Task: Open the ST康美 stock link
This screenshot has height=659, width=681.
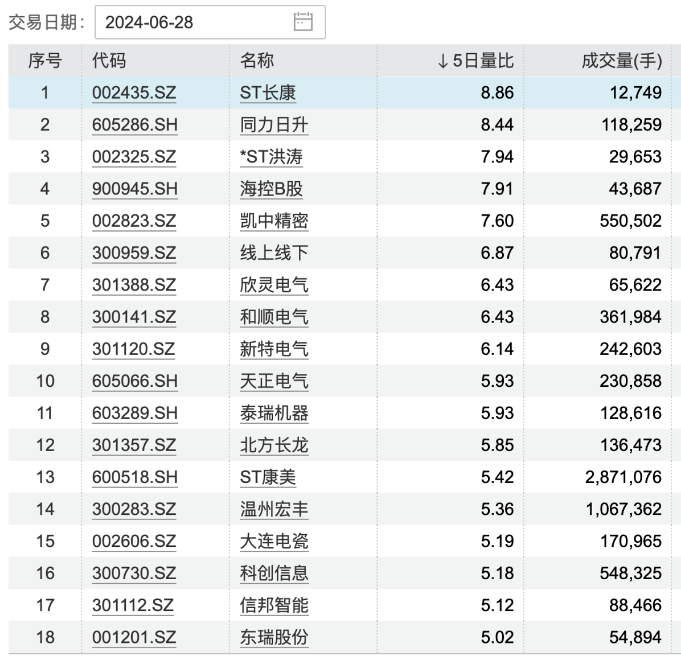Action: [x=268, y=477]
